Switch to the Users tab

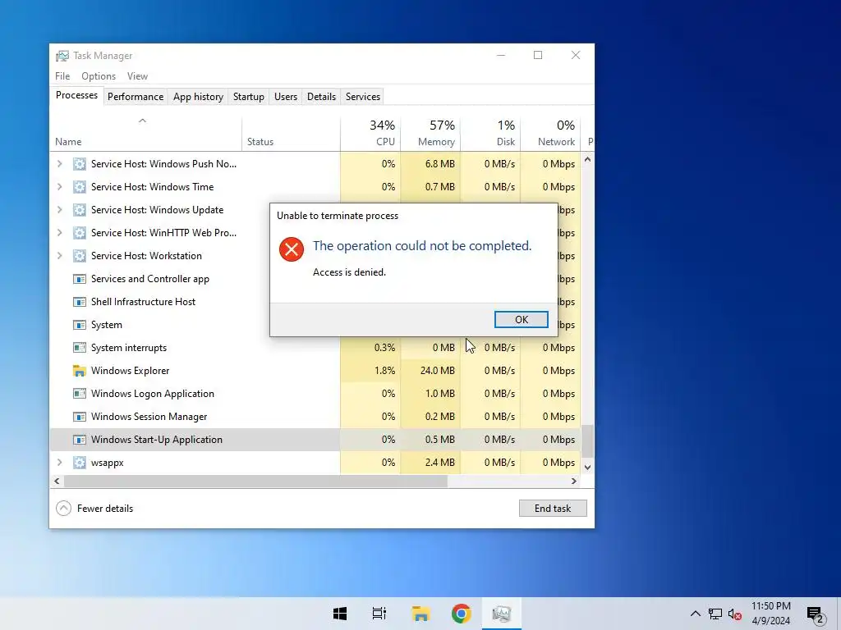[285, 97]
